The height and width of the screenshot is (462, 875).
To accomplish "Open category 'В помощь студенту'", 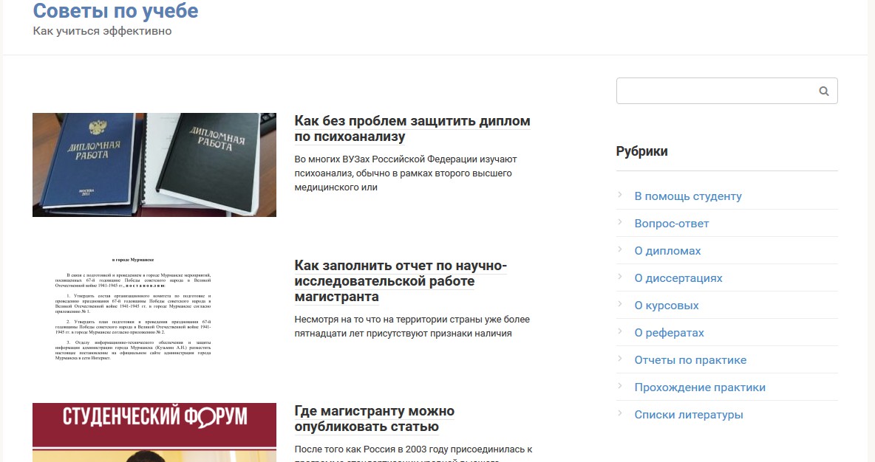I will tap(687, 196).
